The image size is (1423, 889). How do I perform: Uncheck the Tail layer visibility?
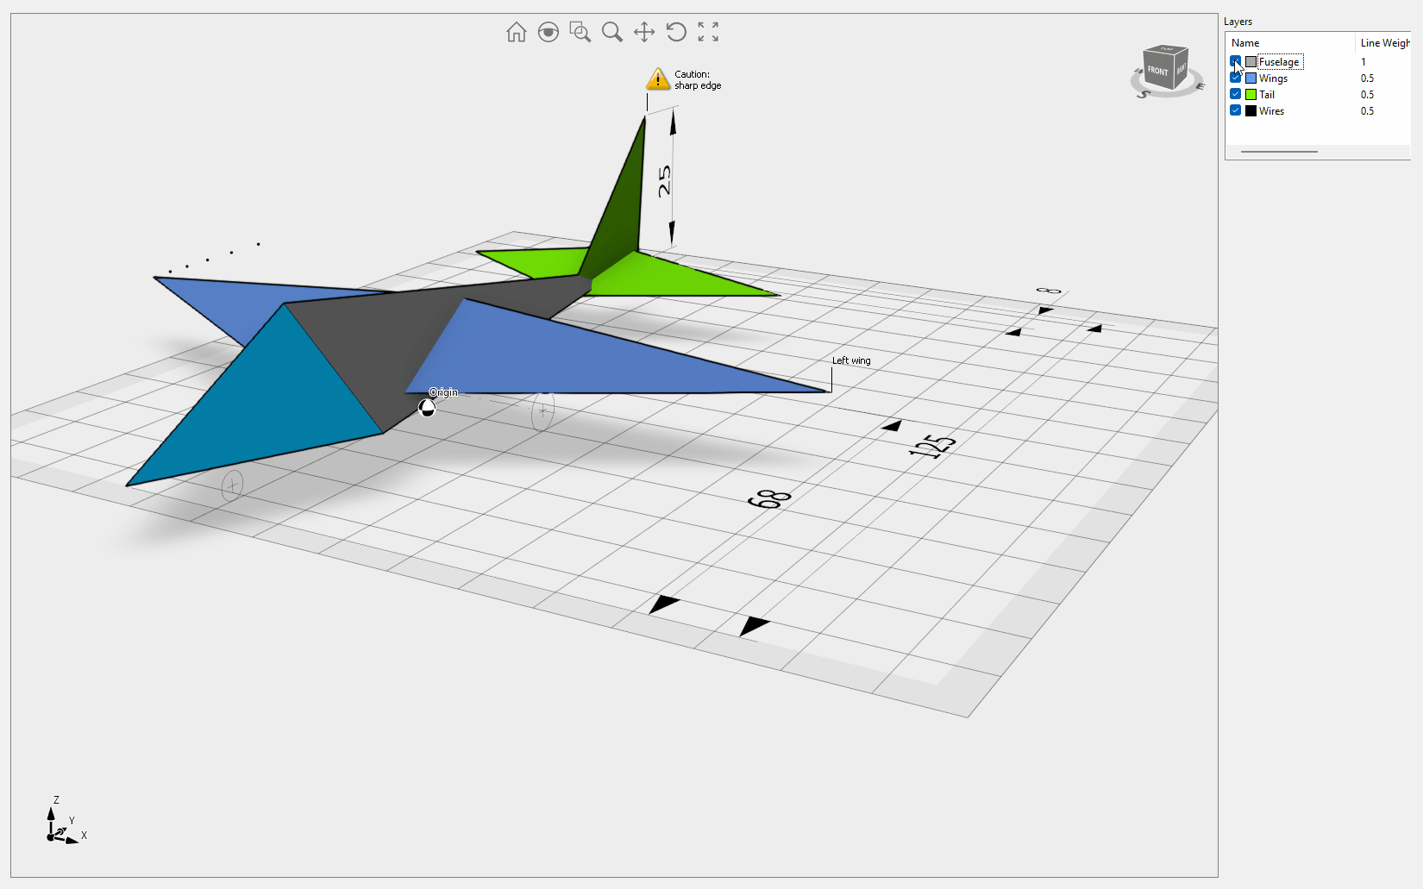tap(1235, 94)
